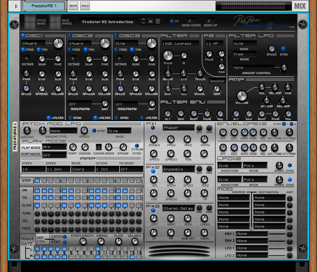Click the arp VEL/KEY knob
This screenshot has width=317, height=272.
135,241
